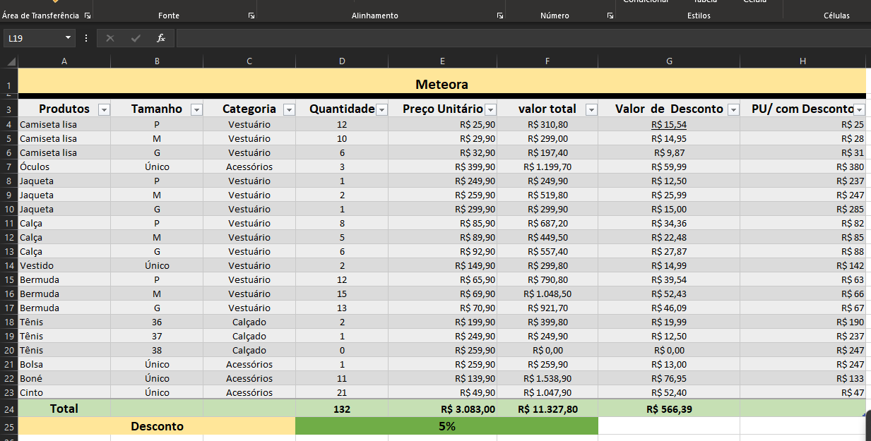This screenshot has height=441, width=871.
Task: Select the 5% discount cell
Action: [446, 426]
